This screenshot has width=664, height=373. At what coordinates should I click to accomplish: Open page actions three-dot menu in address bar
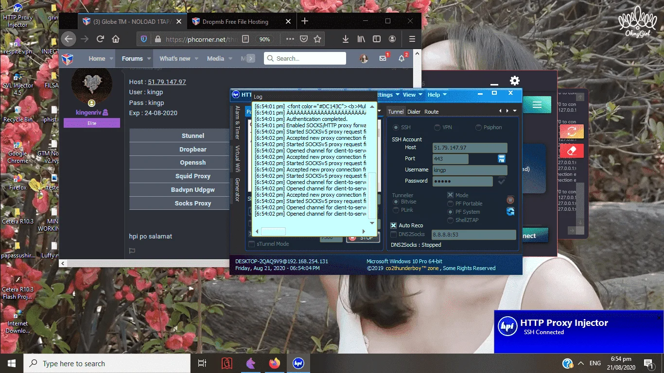[290, 39]
